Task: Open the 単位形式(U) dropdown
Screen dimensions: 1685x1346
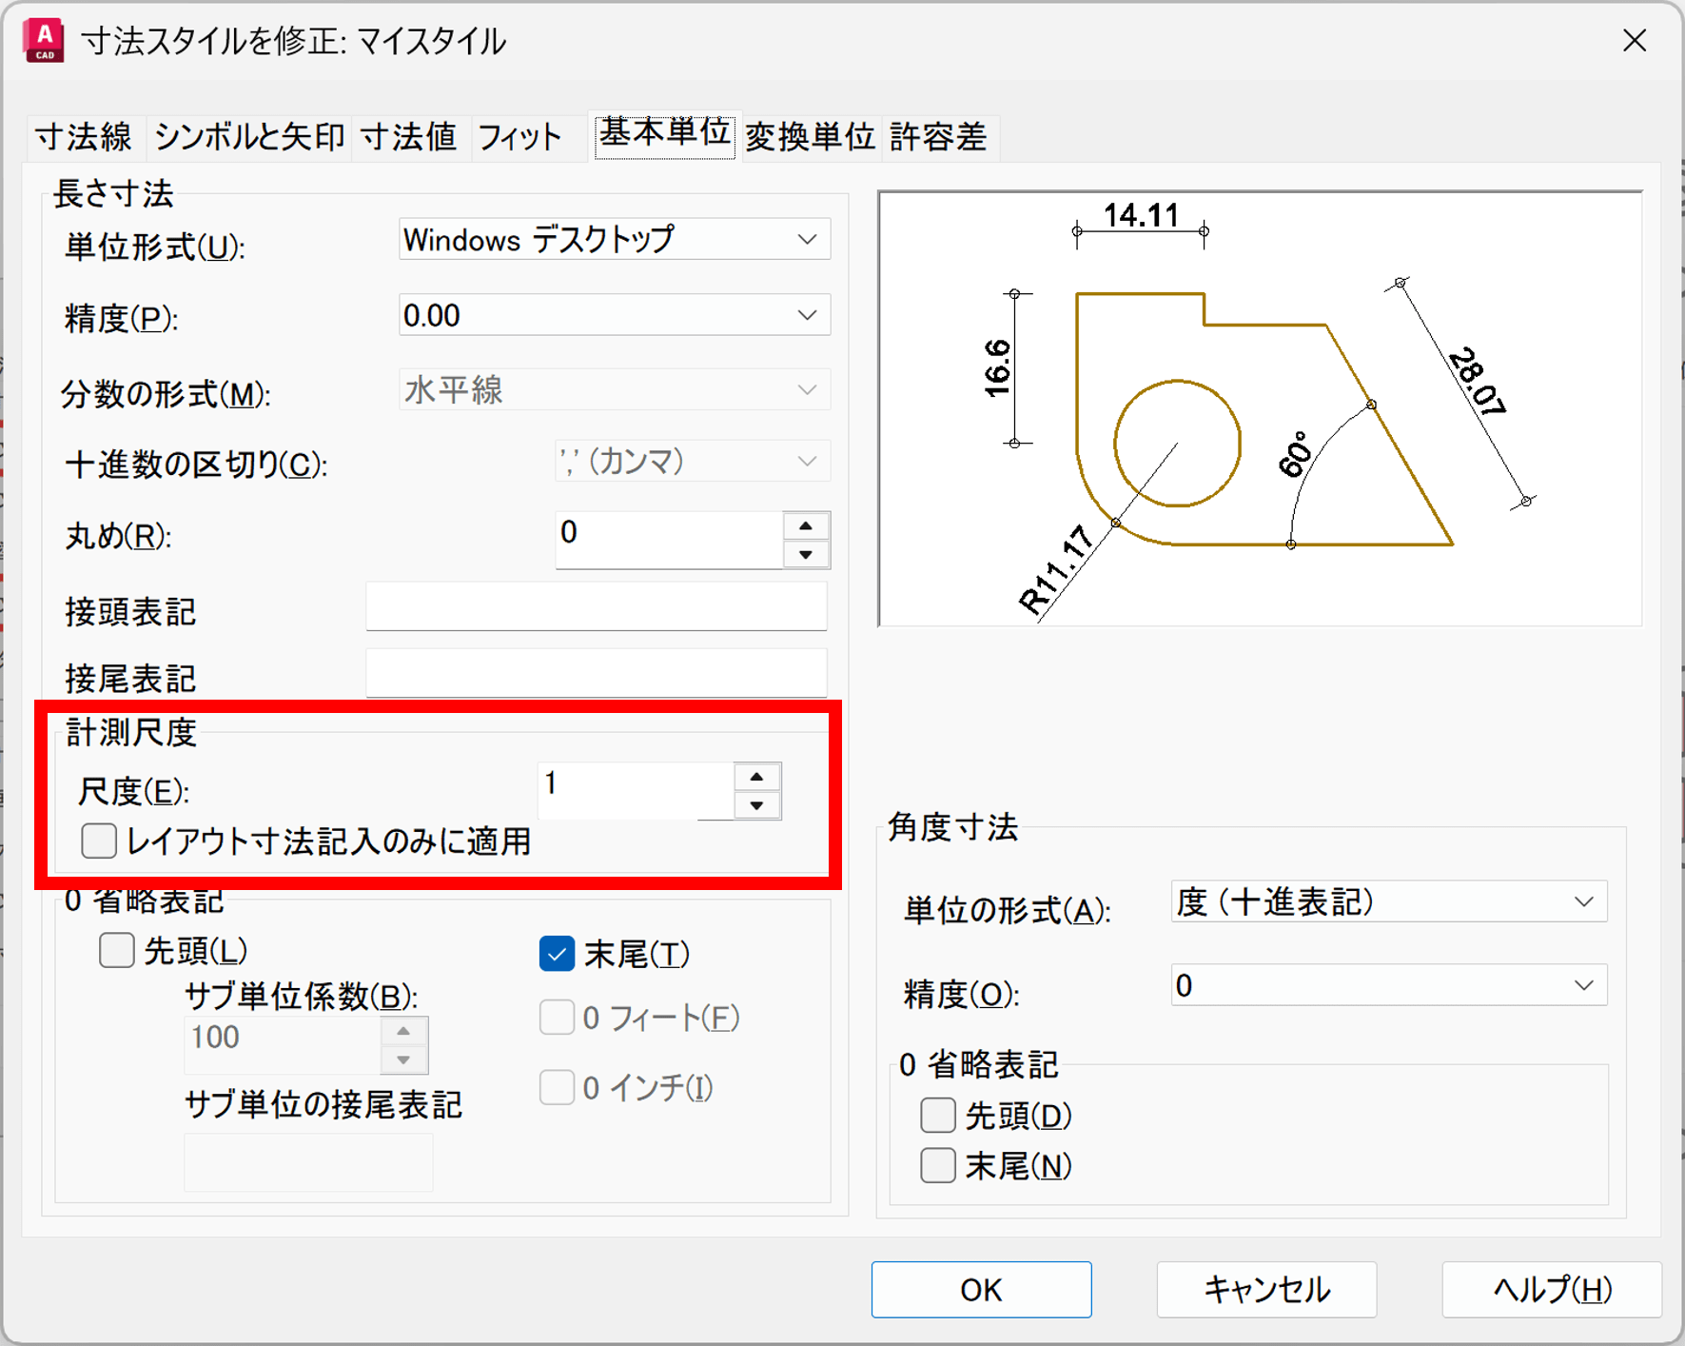Action: pos(614,240)
